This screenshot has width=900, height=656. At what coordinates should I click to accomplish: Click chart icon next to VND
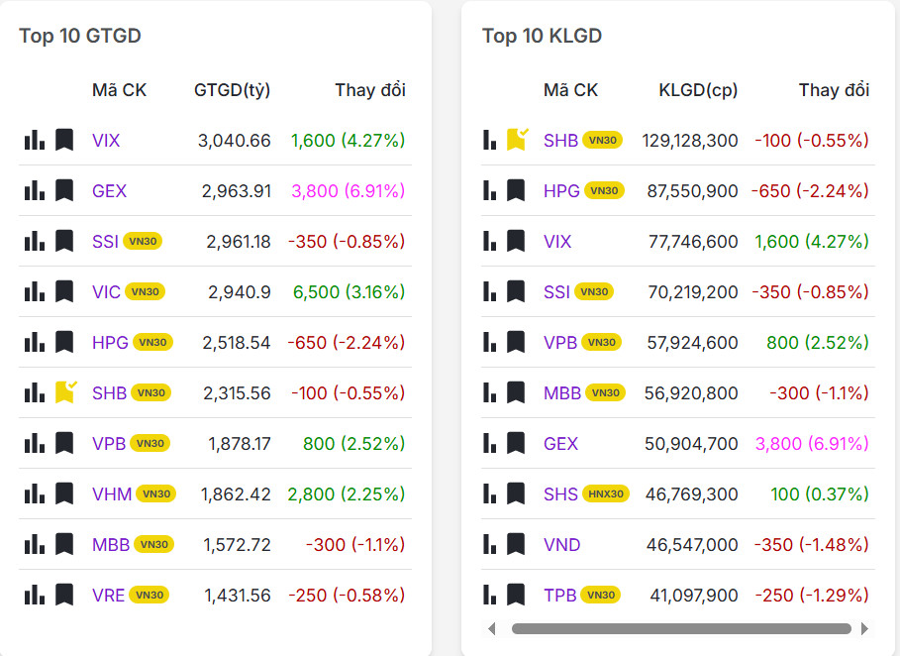pos(490,544)
